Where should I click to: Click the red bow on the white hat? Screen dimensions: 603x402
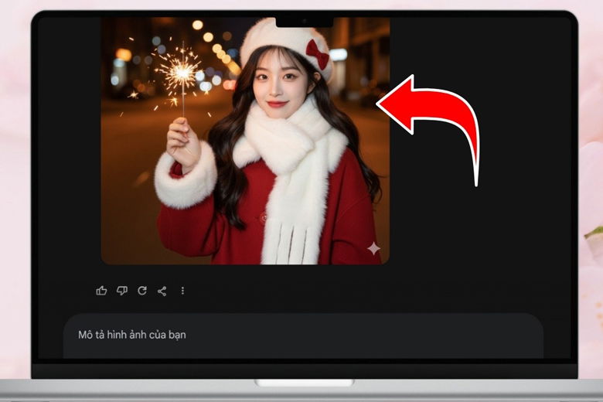click(x=317, y=54)
